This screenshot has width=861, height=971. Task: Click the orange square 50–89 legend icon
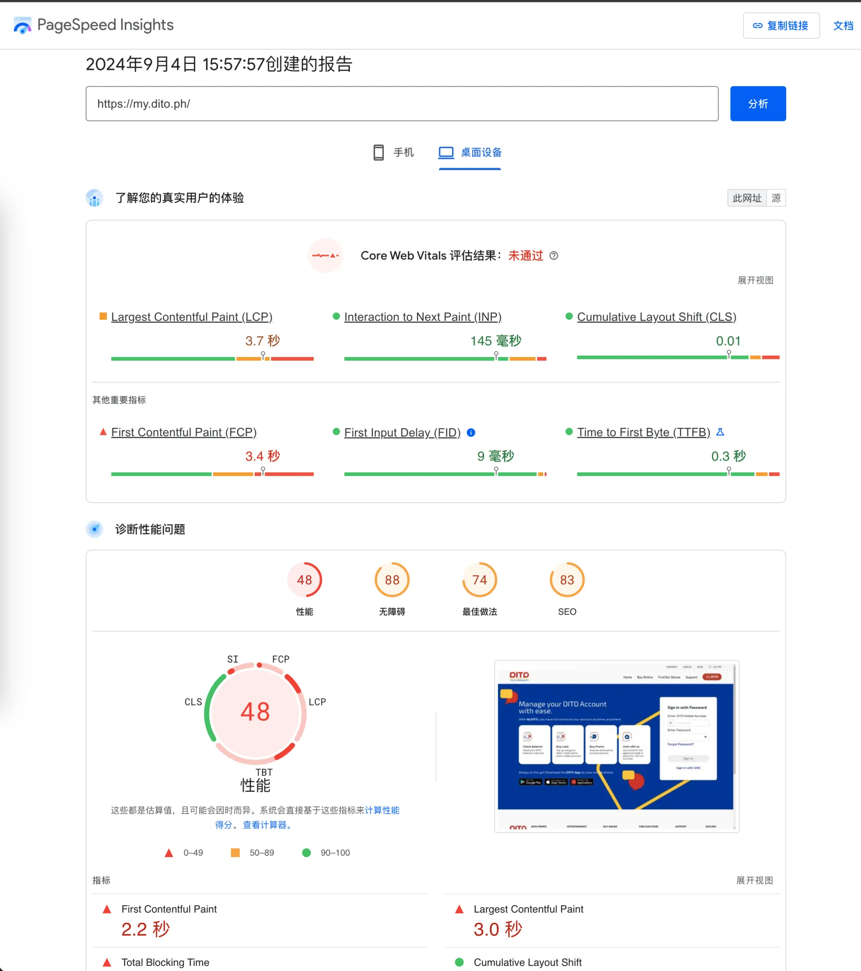pos(235,853)
